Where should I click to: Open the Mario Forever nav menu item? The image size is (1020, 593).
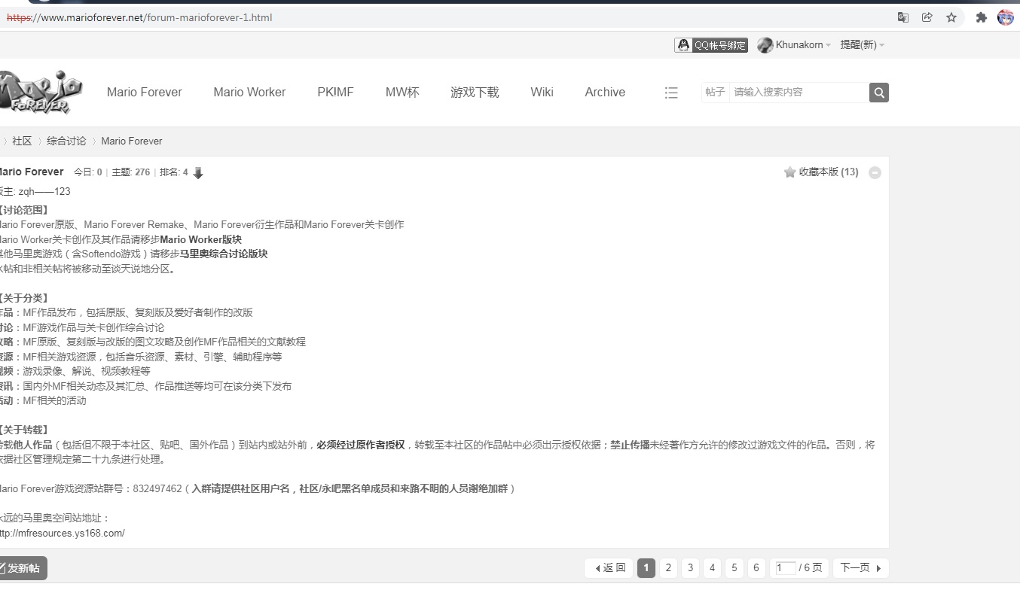pos(145,93)
